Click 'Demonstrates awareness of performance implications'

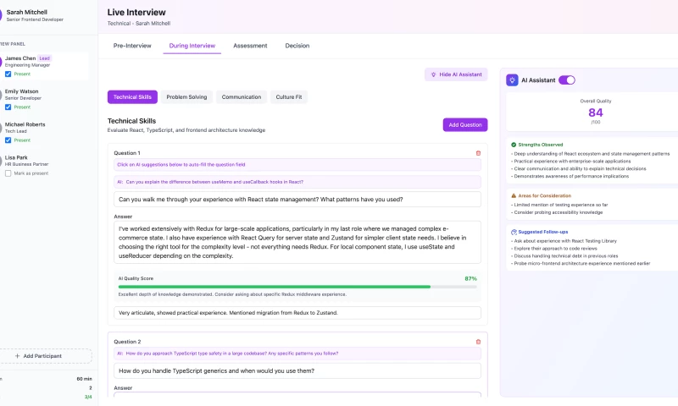coord(570,176)
